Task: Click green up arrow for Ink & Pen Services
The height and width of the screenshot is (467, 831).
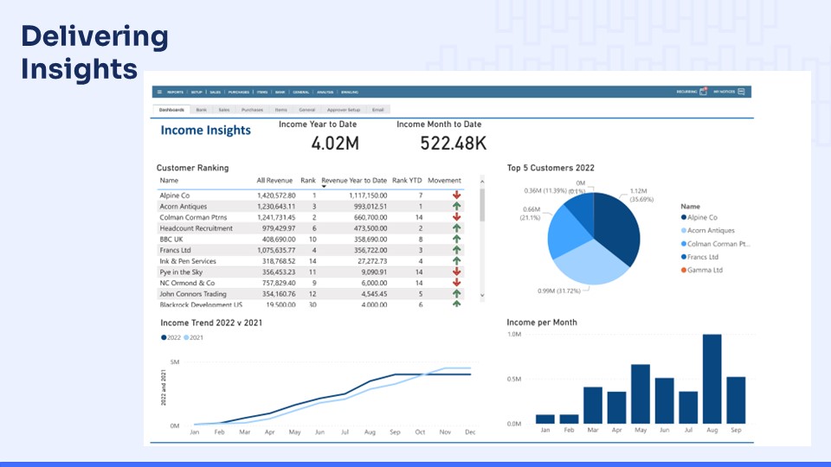Action: tap(456, 261)
